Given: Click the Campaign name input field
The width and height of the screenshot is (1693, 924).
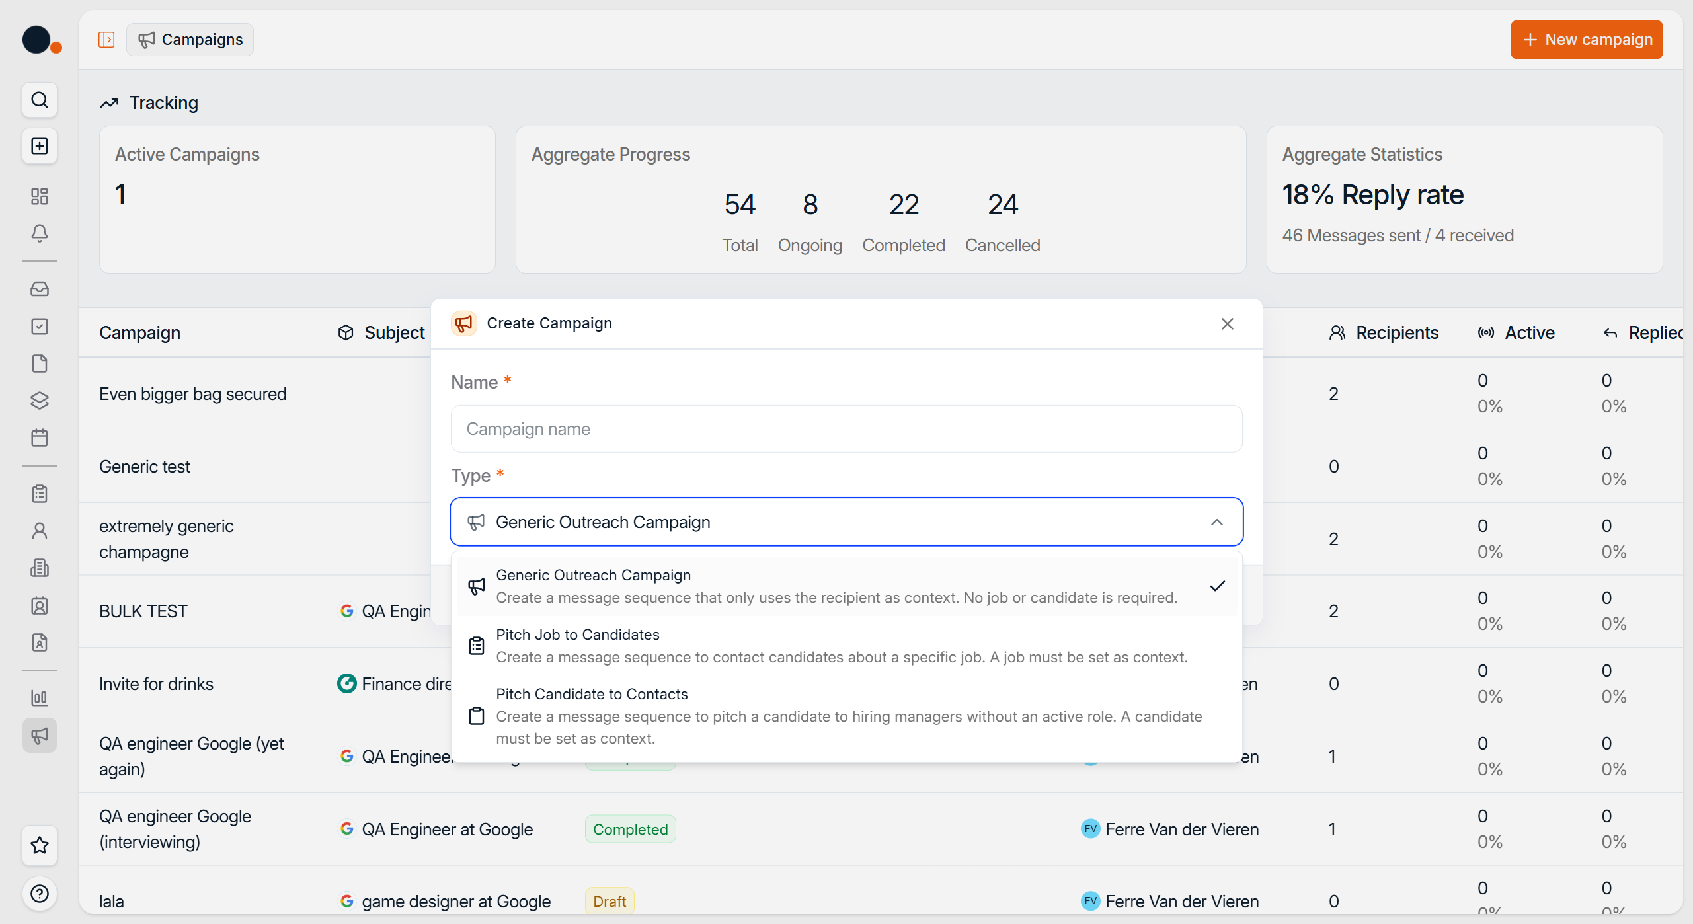Looking at the screenshot, I should coord(846,429).
